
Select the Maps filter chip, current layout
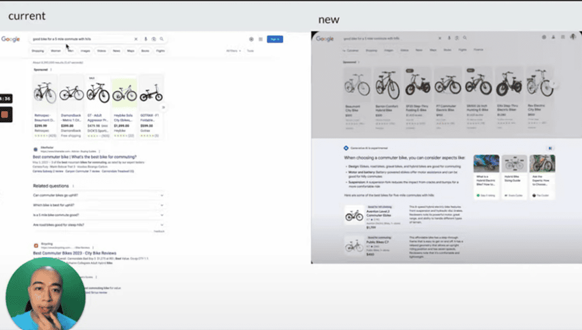[x=131, y=51]
